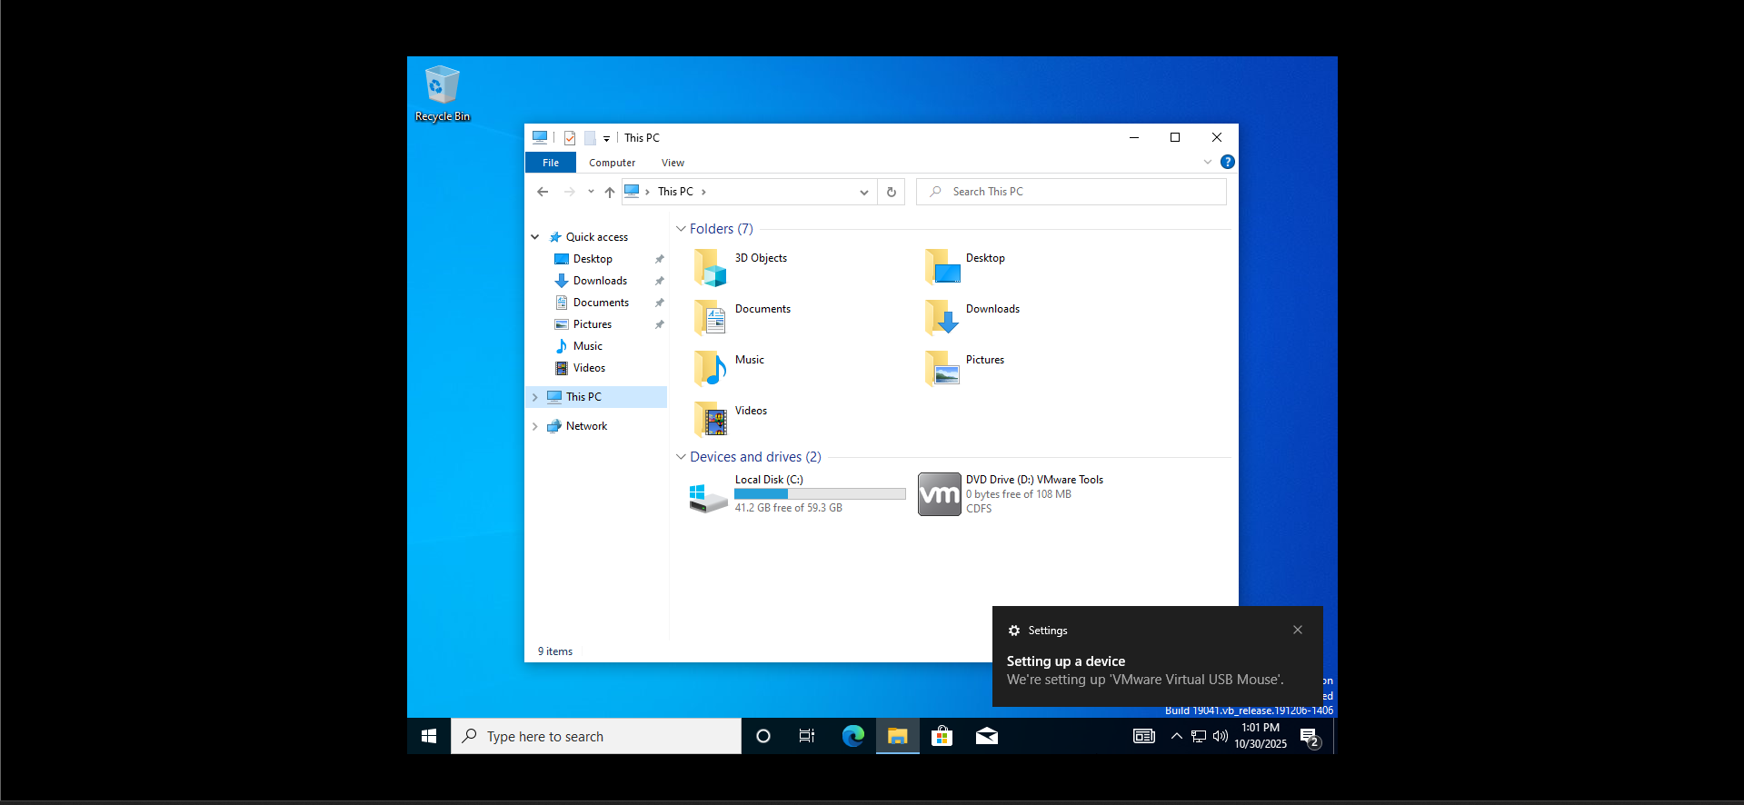Open the address bar history dropdown
The image size is (1744, 805).
click(863, 192)
